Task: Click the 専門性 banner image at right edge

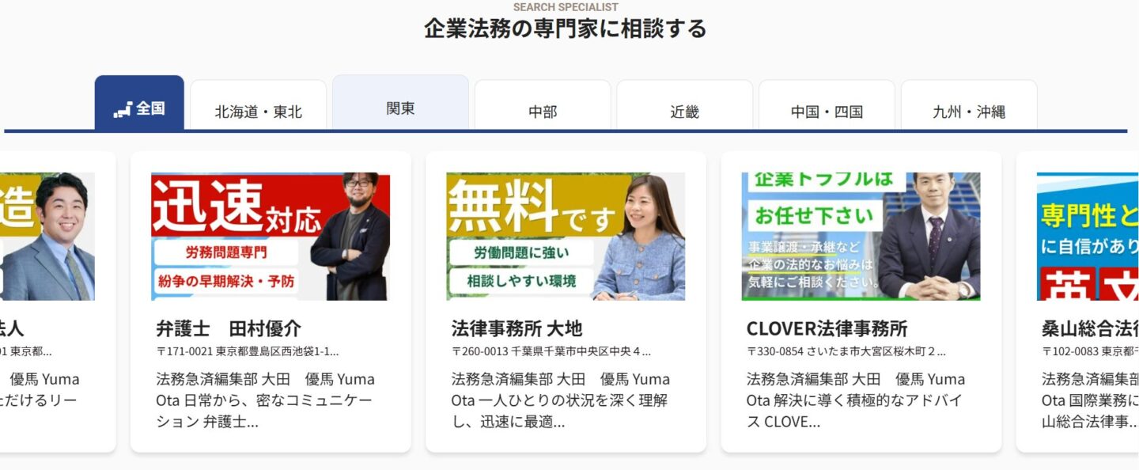Action: tap(1088, 237)
